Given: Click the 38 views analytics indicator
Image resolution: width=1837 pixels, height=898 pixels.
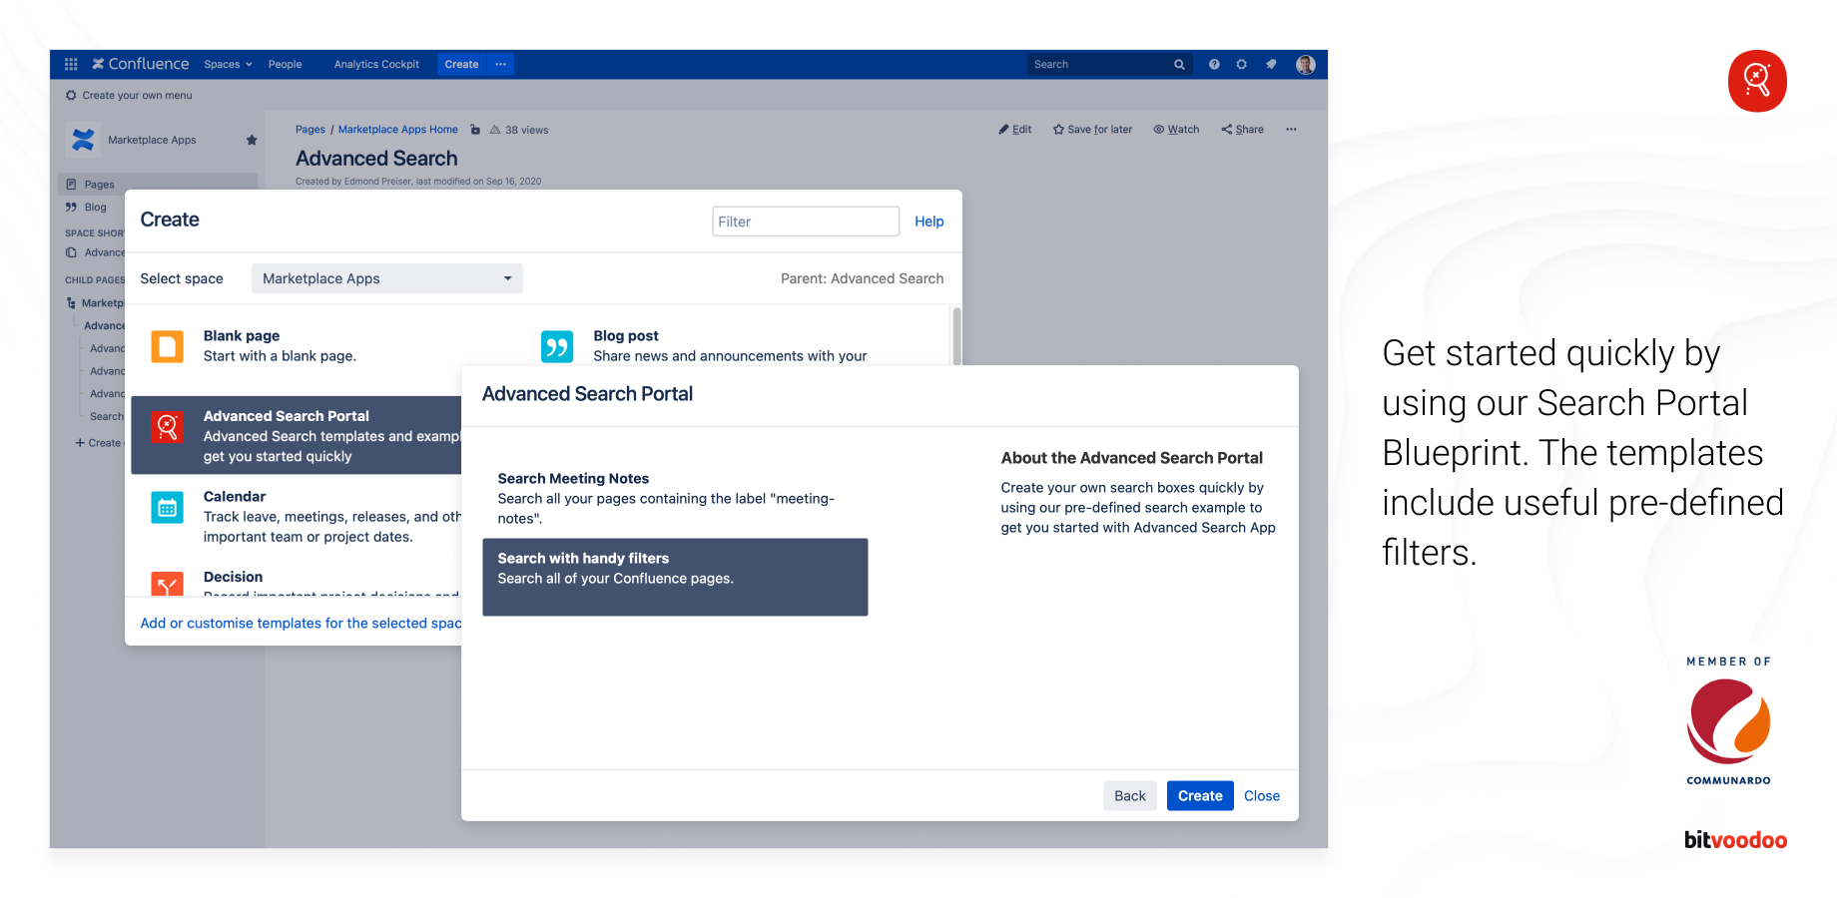Looking at the screenshot, I should pyautogui.click(x=519, y=130).
